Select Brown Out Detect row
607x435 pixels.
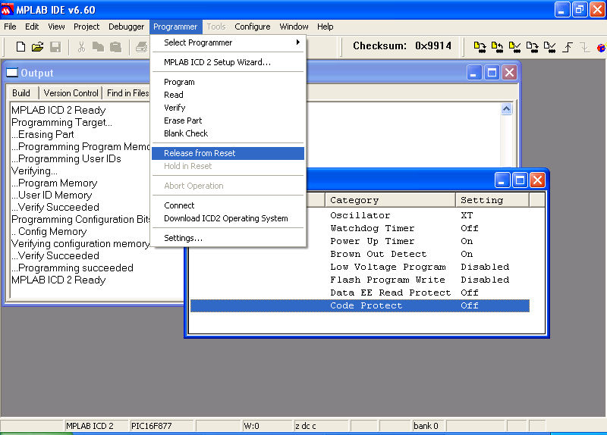[x=360, y=254]
